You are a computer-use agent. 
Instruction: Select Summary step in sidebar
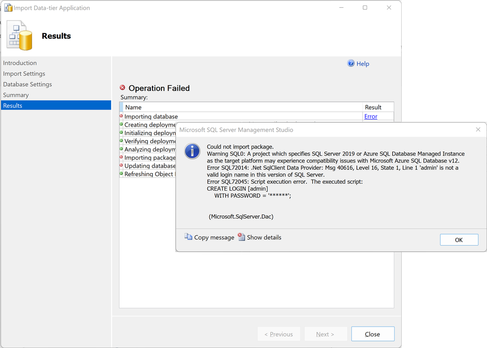coord(16,95)
